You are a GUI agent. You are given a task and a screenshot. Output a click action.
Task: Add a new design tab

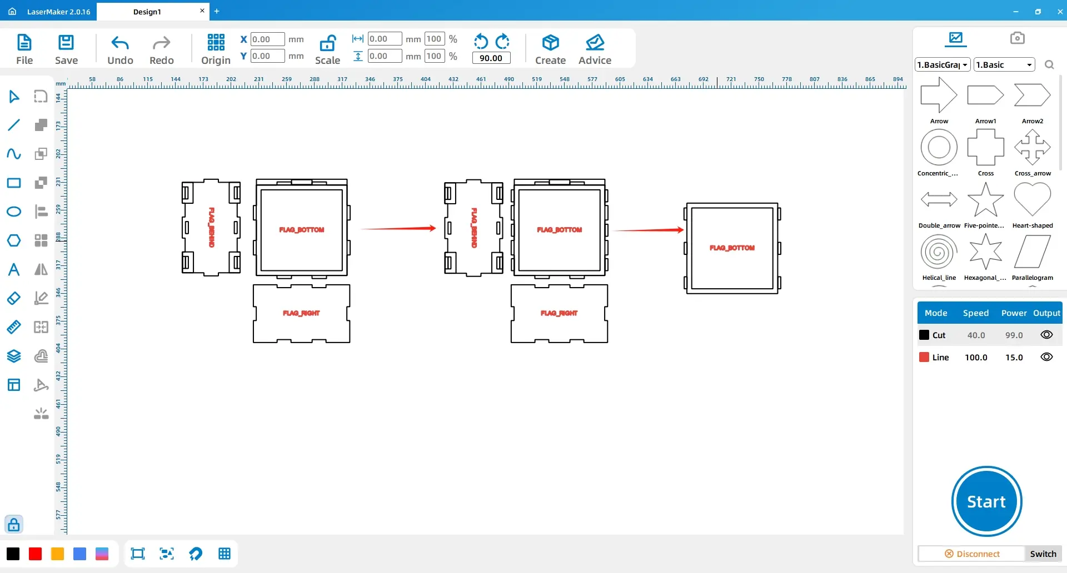(x=217, y=11)
